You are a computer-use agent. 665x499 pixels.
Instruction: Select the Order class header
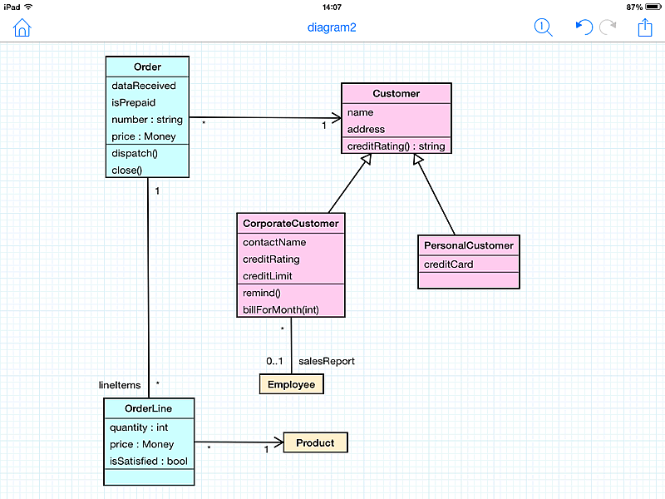click(147, 67)
